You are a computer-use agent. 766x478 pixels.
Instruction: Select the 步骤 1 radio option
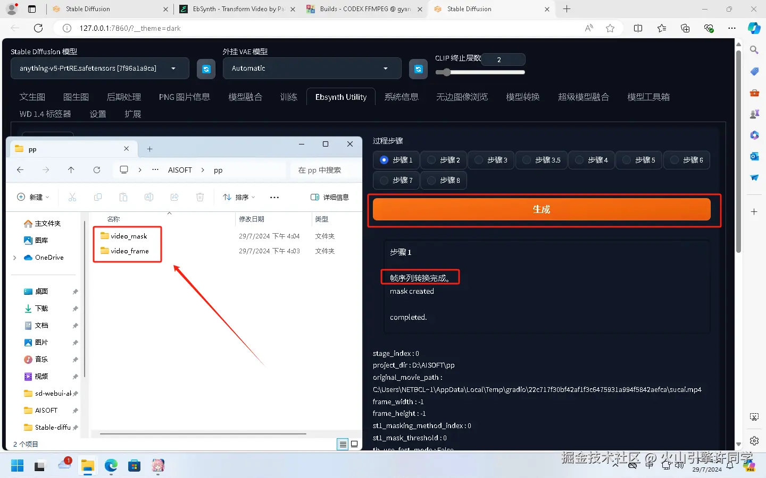pos(396,160)
